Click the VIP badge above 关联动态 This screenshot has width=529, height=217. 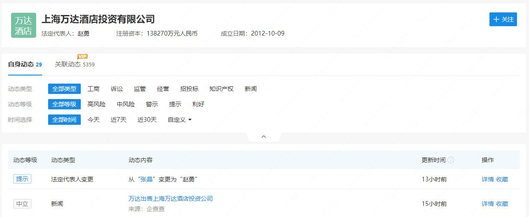(x=83, y=57)
